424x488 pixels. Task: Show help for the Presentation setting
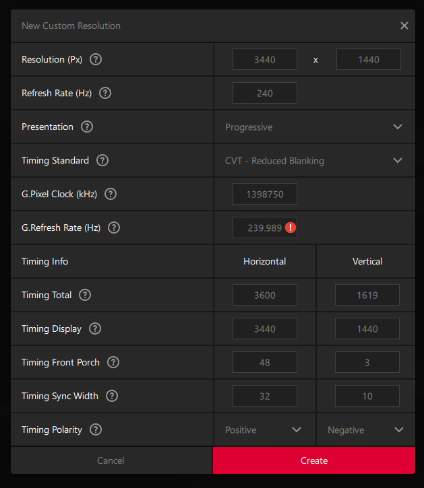coord(87,127)
